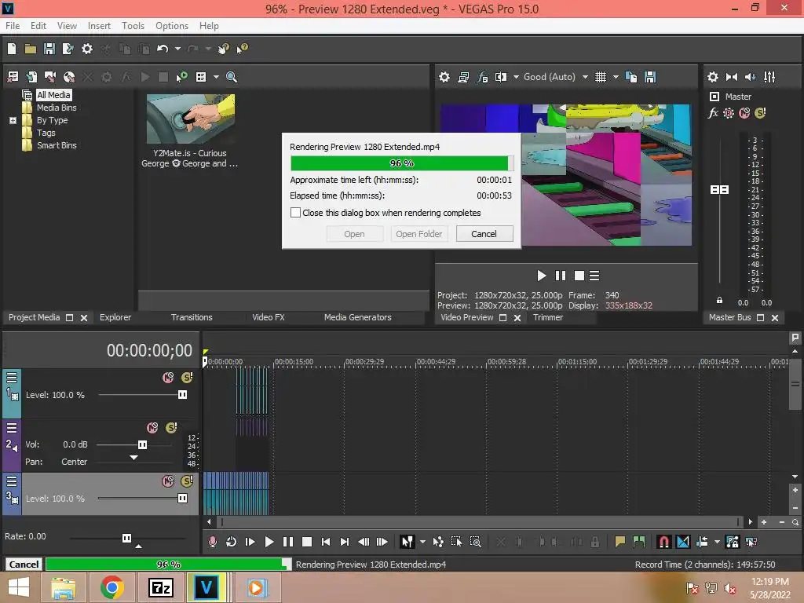Open the Good (Auto) preview quality dropdown
Viewport: 804px width, 603px height.
[x=585, y=77]
